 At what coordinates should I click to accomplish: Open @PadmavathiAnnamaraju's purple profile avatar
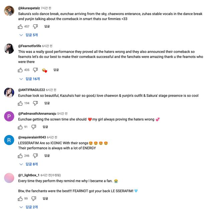(9, 116)
